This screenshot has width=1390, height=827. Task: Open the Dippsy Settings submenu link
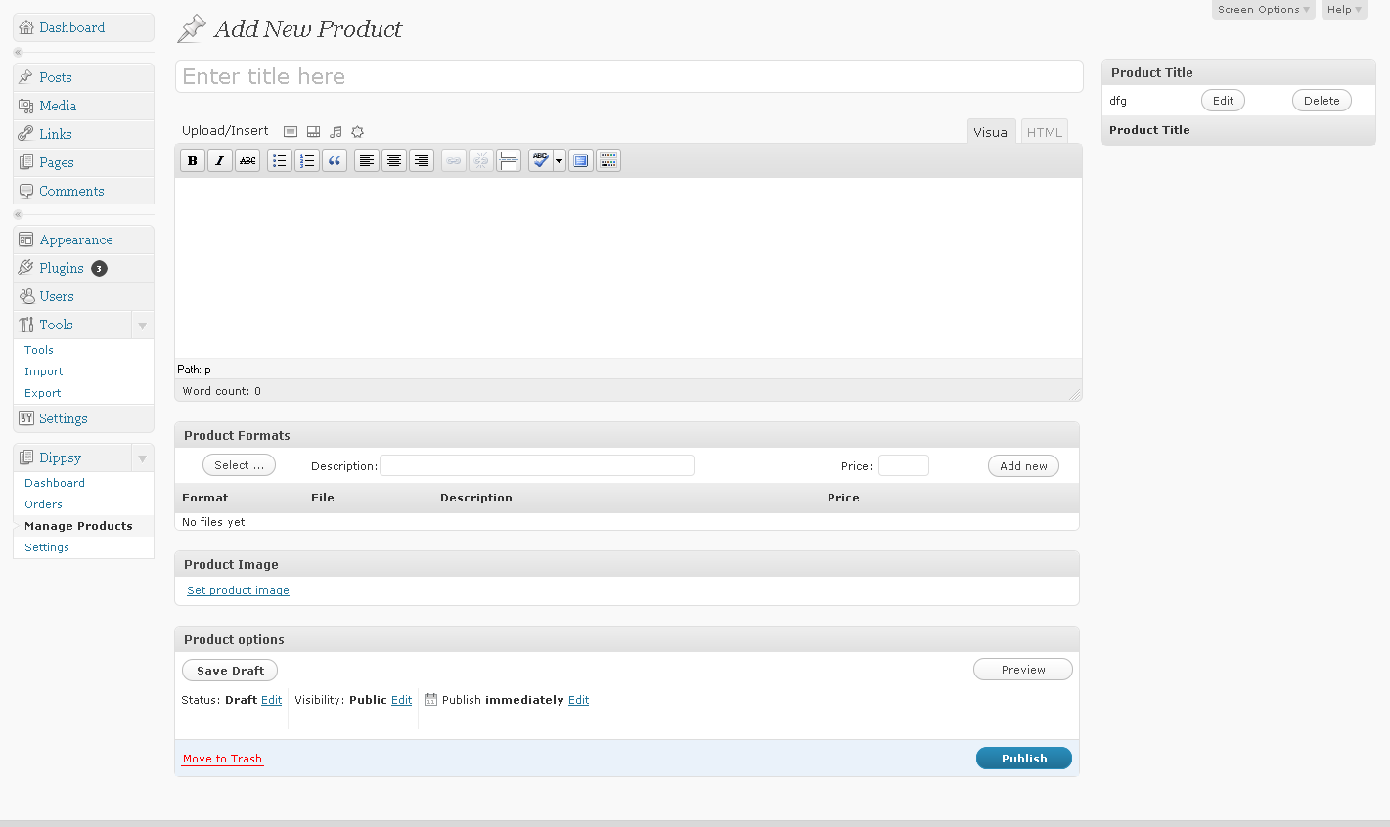point(47,547)
